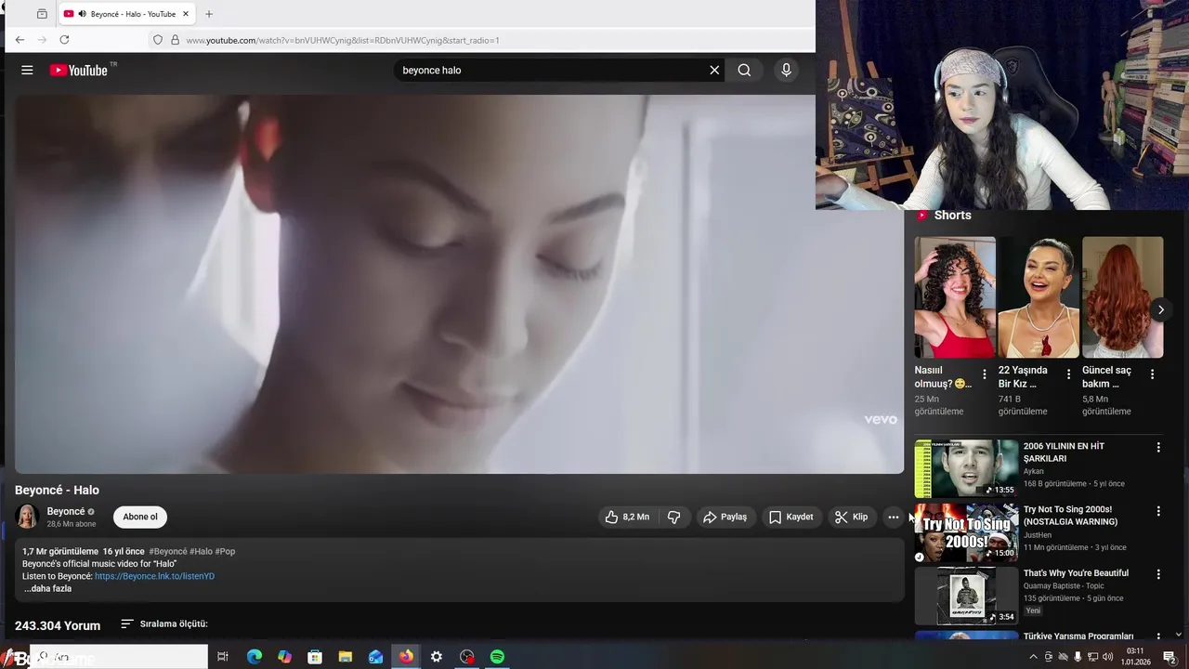
Task: Open options for 'That's Why You're Beautiful'
Action: point(1157,574)
